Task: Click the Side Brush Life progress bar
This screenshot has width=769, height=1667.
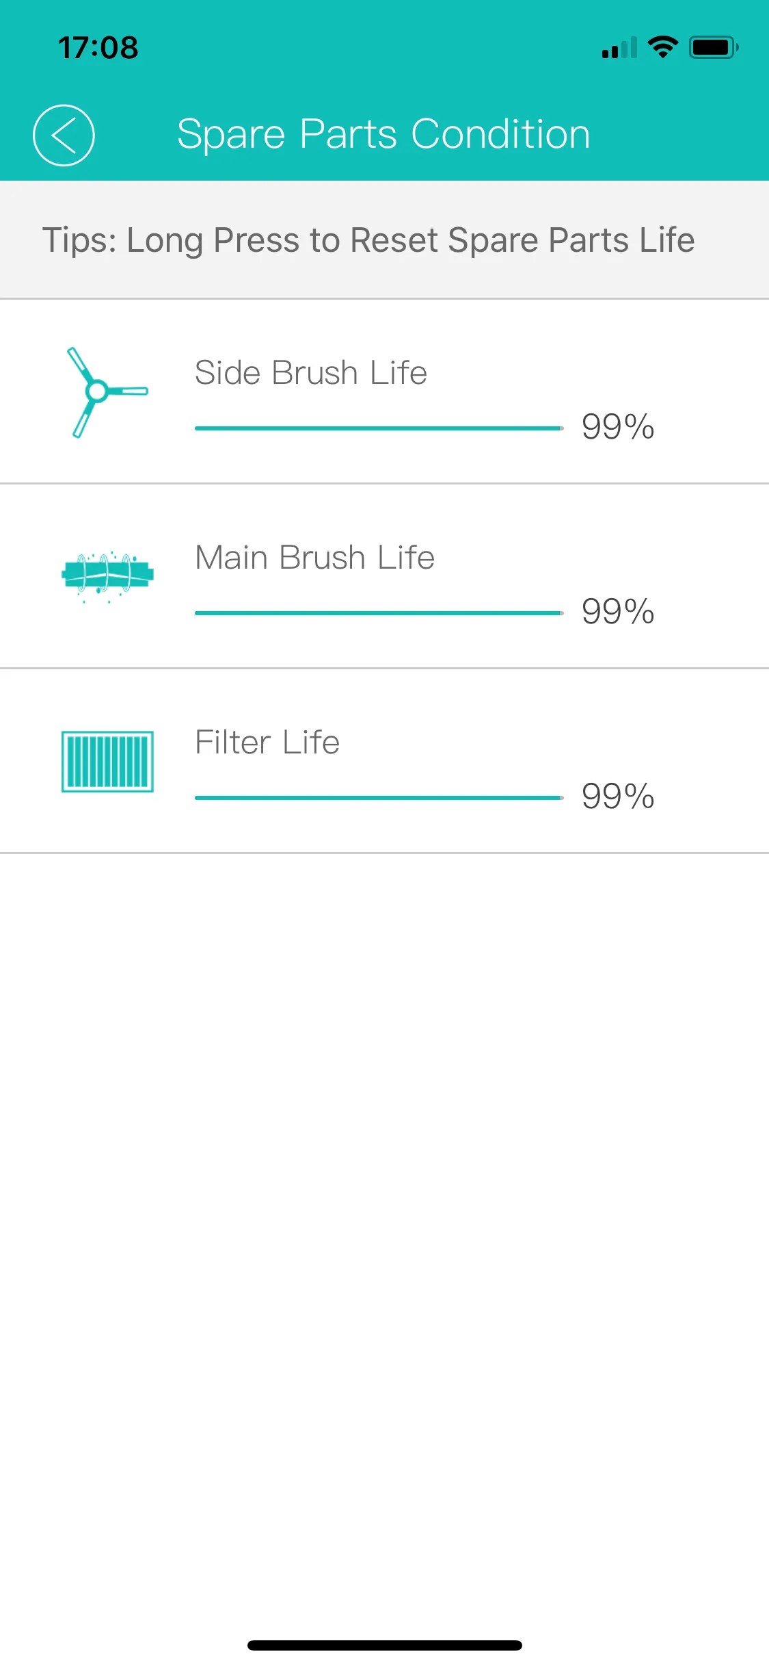Action: [379, 428]
